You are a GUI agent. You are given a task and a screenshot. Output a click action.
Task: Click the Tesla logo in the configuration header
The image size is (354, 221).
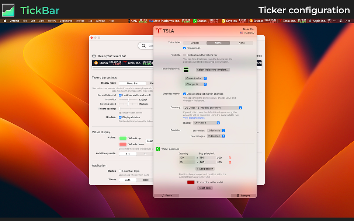tap(159, 31)
